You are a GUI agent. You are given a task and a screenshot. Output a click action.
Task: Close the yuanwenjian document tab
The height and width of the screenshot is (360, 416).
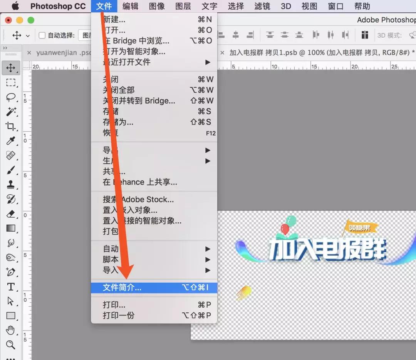pos(29,53)
